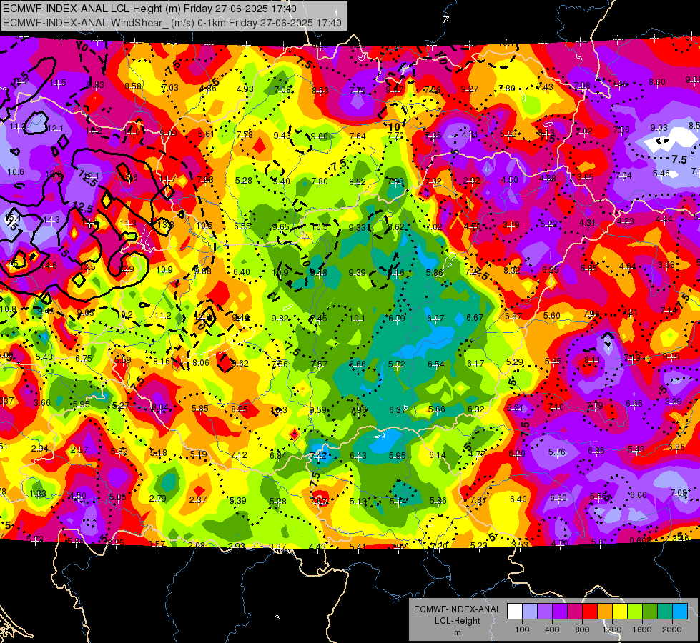Click the 15.4 shear value
The height and width of the screenshot is (643, 700).
[x=14, y=218]
